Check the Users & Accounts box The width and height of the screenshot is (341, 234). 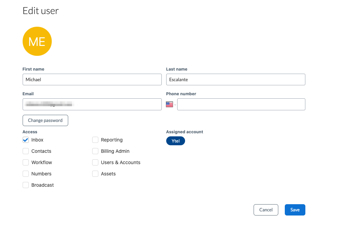click(95, 162)
